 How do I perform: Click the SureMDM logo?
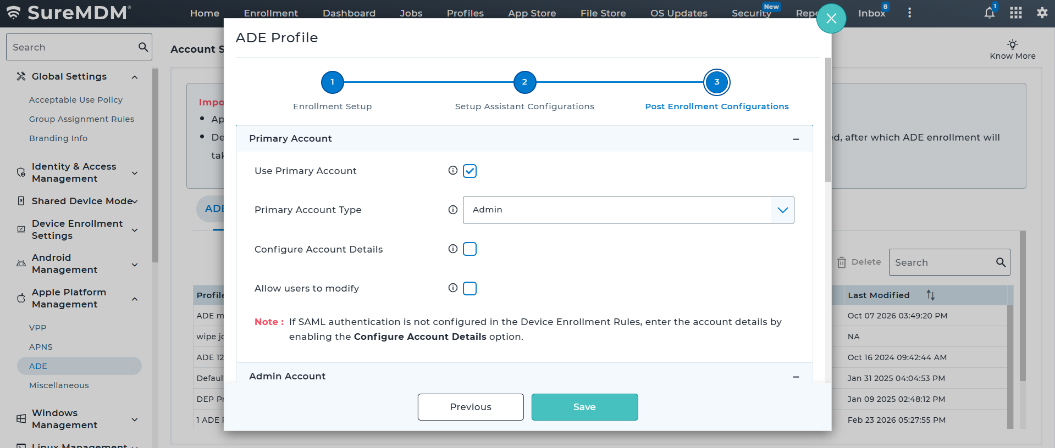tap(69, 13)
